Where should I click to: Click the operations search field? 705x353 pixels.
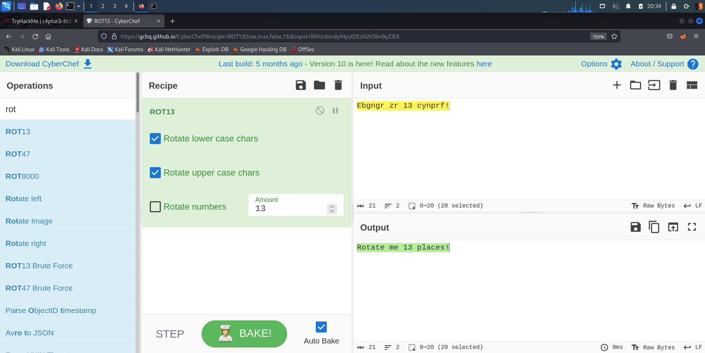68,109
